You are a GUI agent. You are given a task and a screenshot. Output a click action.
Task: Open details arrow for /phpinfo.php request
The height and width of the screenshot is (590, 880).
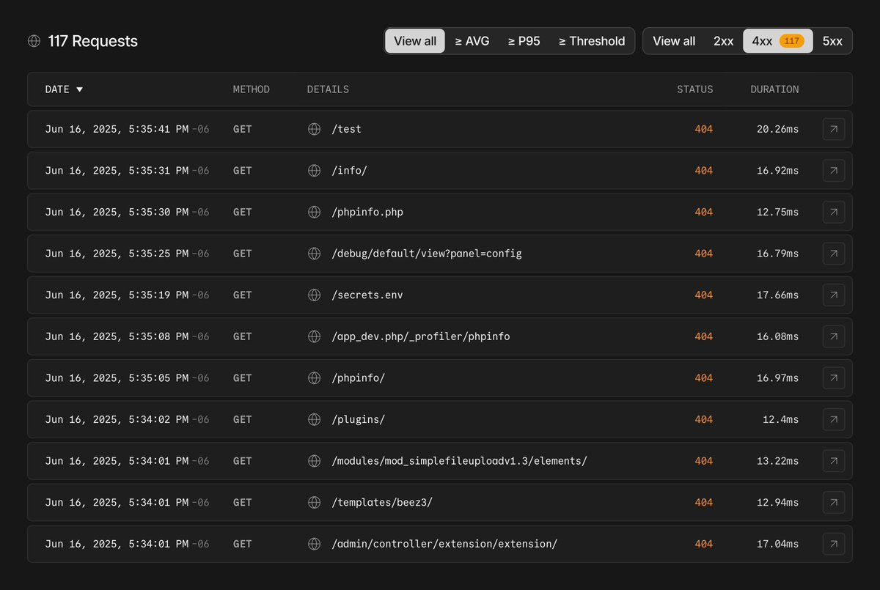[833, 212]
